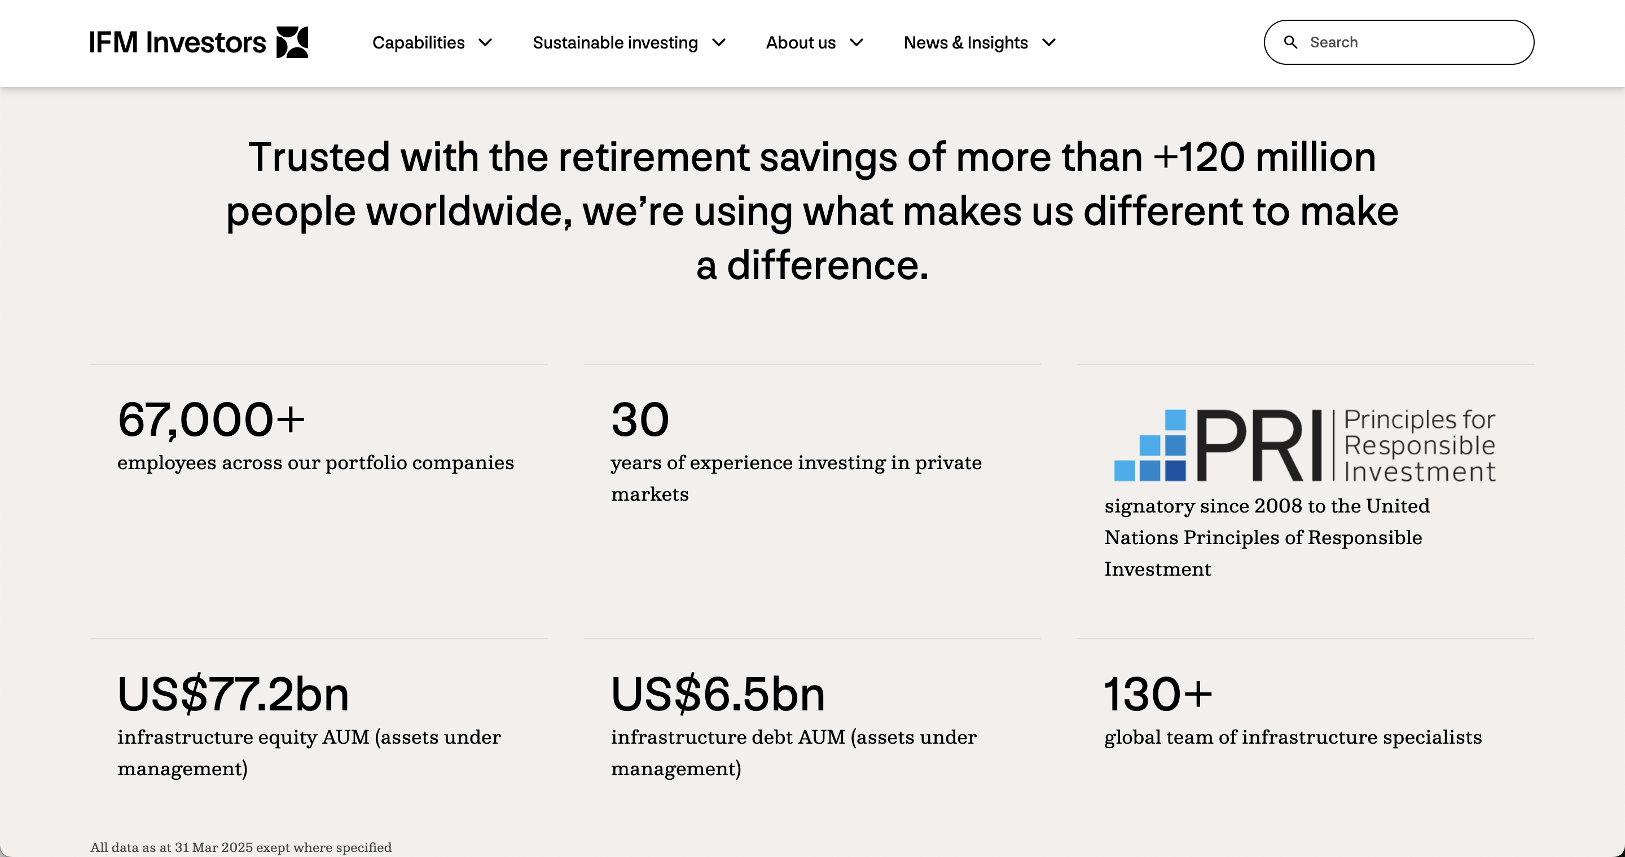
Task: Click the IFM Investors logo symbol
Action: click(292, 42)
